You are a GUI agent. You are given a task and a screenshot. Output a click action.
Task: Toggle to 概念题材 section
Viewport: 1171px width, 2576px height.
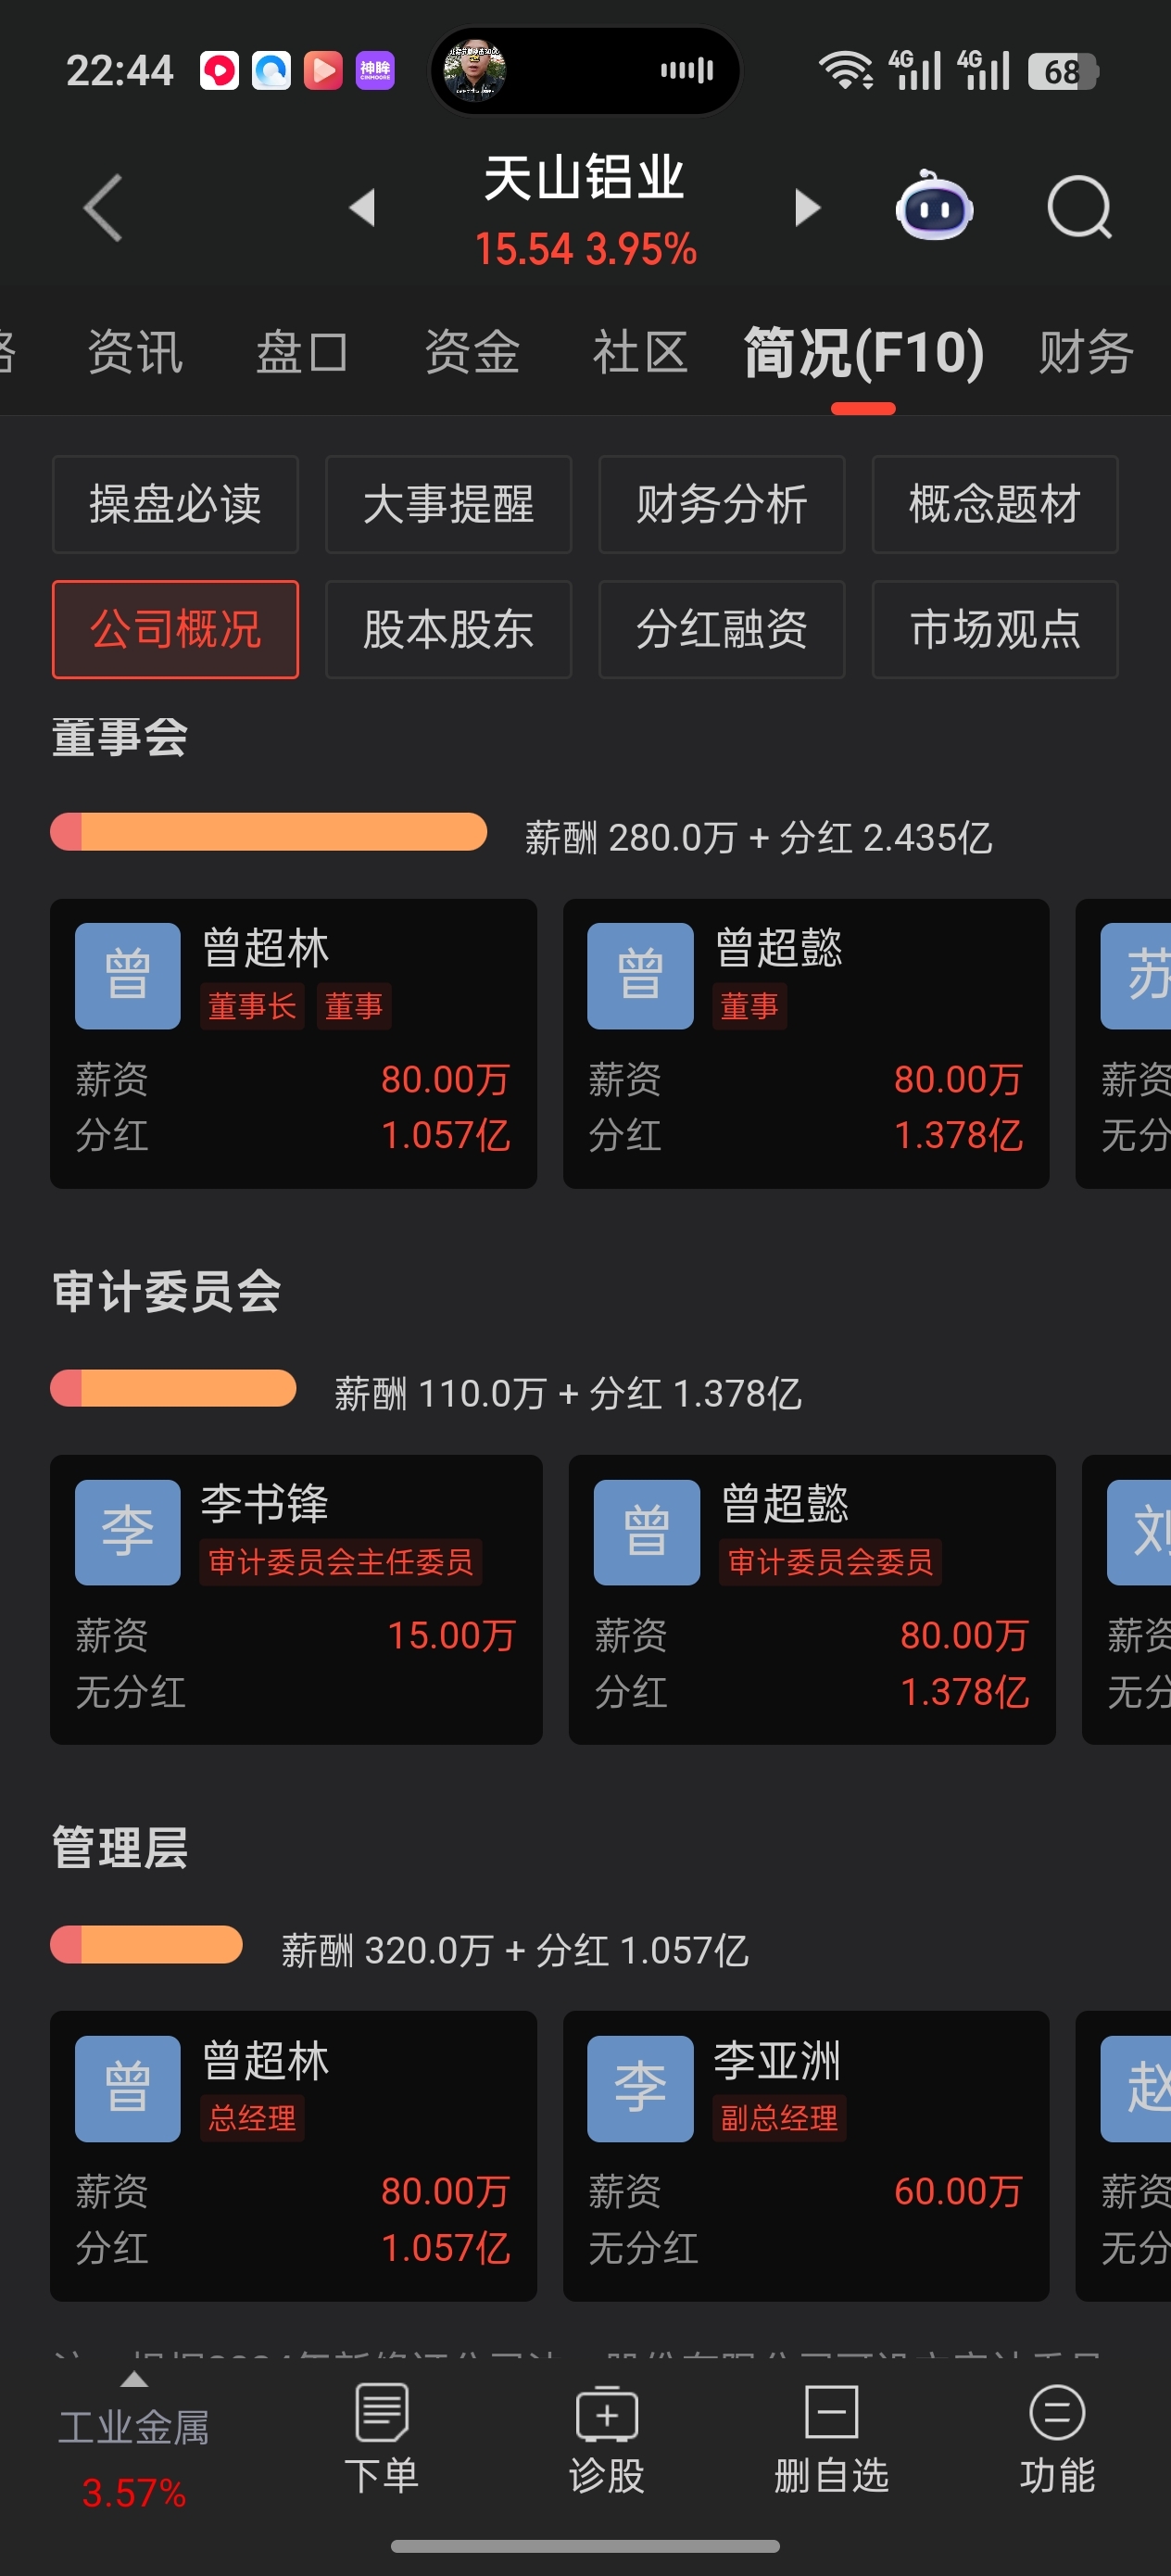(994, 504)
